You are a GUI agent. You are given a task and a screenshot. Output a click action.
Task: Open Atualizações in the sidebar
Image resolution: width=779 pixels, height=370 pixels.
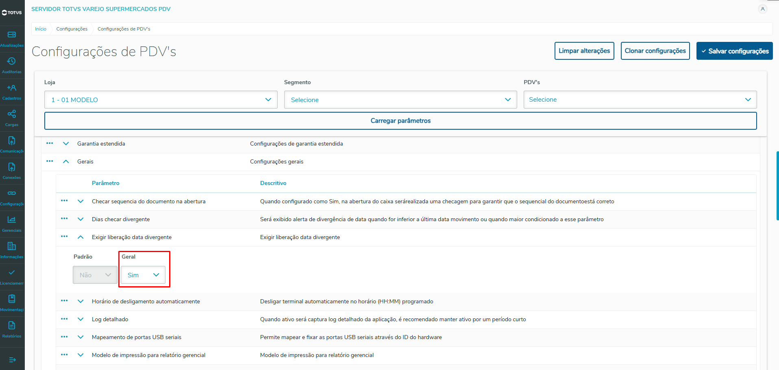[12, 39]
